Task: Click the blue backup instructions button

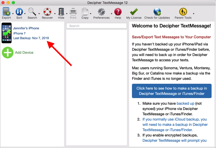Action: point(172,91)
